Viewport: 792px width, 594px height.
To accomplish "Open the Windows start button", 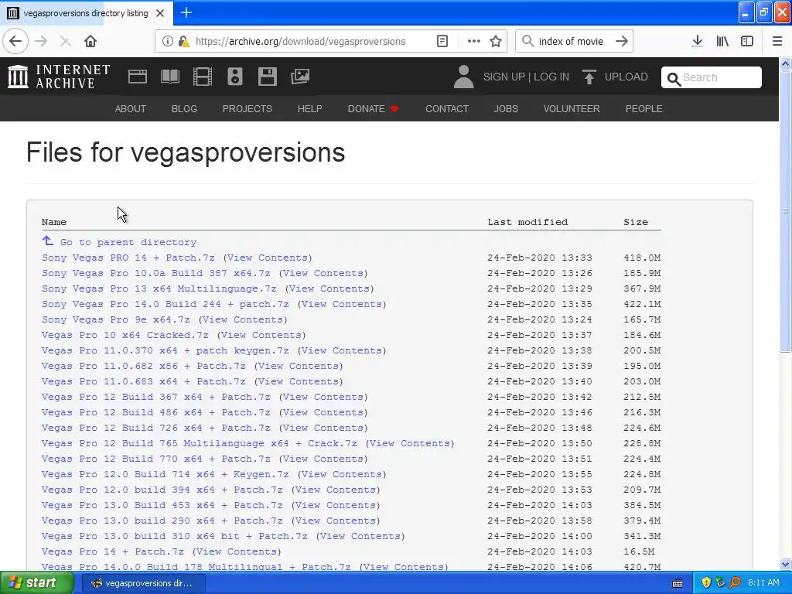I will click(x=37, y=583).
